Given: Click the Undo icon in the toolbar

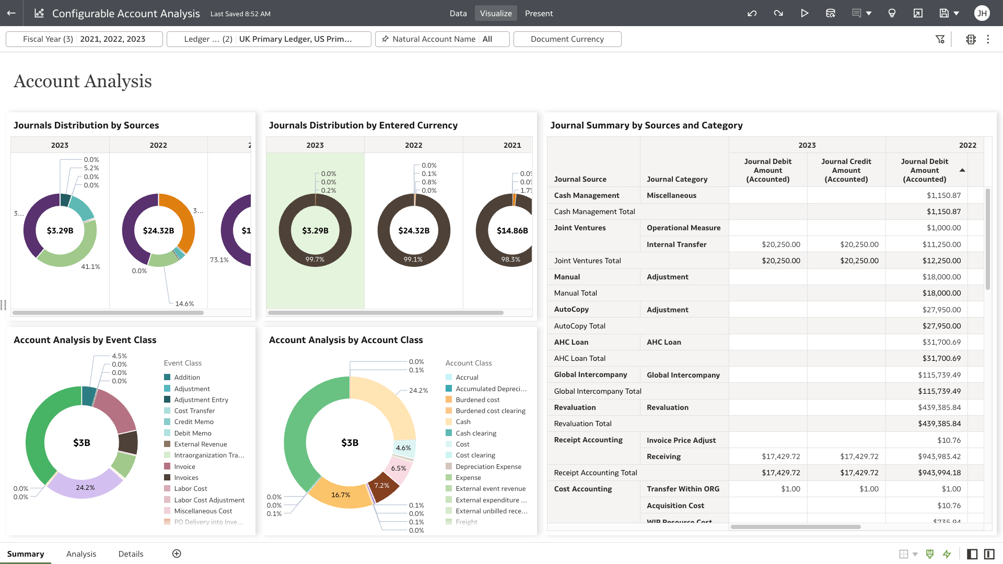Looking at the screenshot, I should pyautogui.click(x=752, y=13).
